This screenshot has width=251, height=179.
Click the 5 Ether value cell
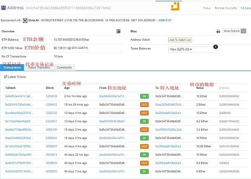click(x=201, y=171)
